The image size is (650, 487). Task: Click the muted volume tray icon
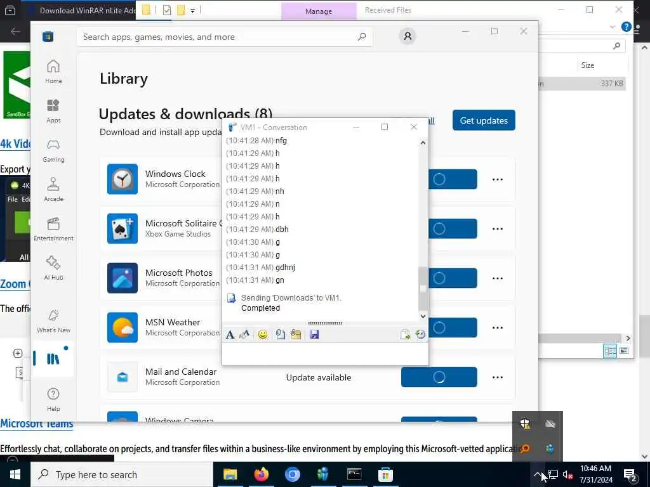(x=567, y=474)
